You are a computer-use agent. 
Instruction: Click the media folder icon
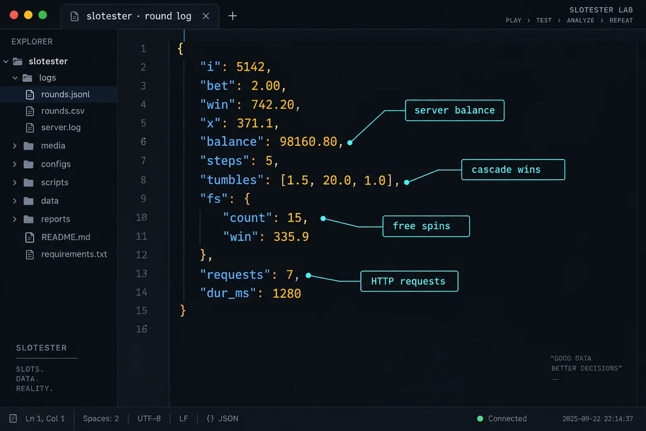(28, 146)
